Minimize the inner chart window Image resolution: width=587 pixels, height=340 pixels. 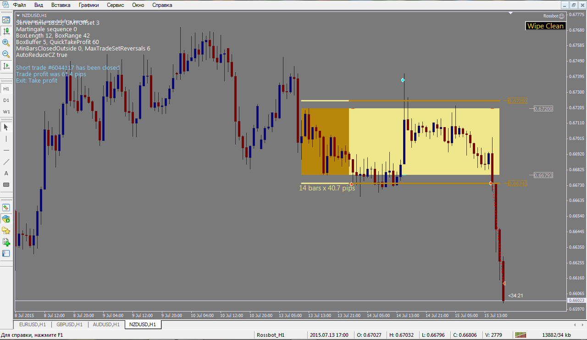565,5
